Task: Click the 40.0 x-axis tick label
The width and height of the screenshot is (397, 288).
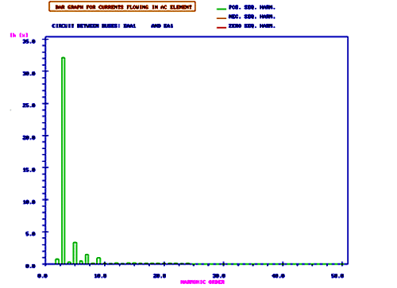Action: [x=278, y=276]
